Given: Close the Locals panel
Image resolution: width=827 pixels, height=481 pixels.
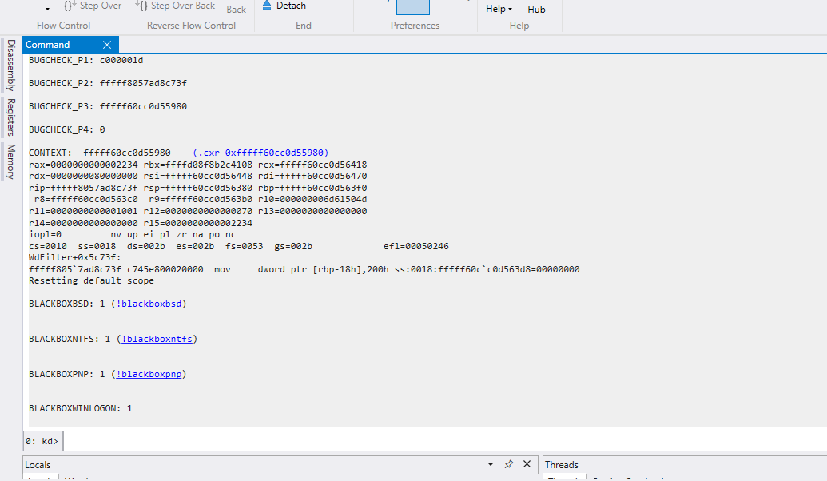Looking at the screenshot, I should [527, 464].
